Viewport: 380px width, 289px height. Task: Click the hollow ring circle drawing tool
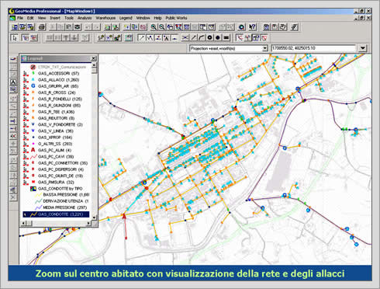(x=210, y=38)
